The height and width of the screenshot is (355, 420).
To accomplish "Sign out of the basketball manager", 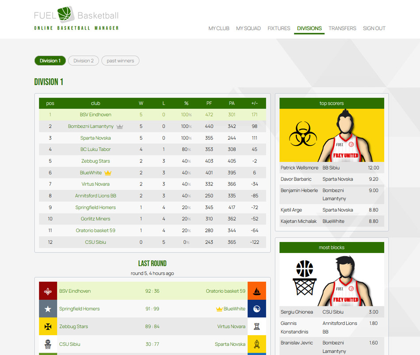I will click(374, 28).
